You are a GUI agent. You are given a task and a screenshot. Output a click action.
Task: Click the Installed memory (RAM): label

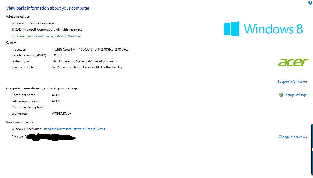coord(29,55)
